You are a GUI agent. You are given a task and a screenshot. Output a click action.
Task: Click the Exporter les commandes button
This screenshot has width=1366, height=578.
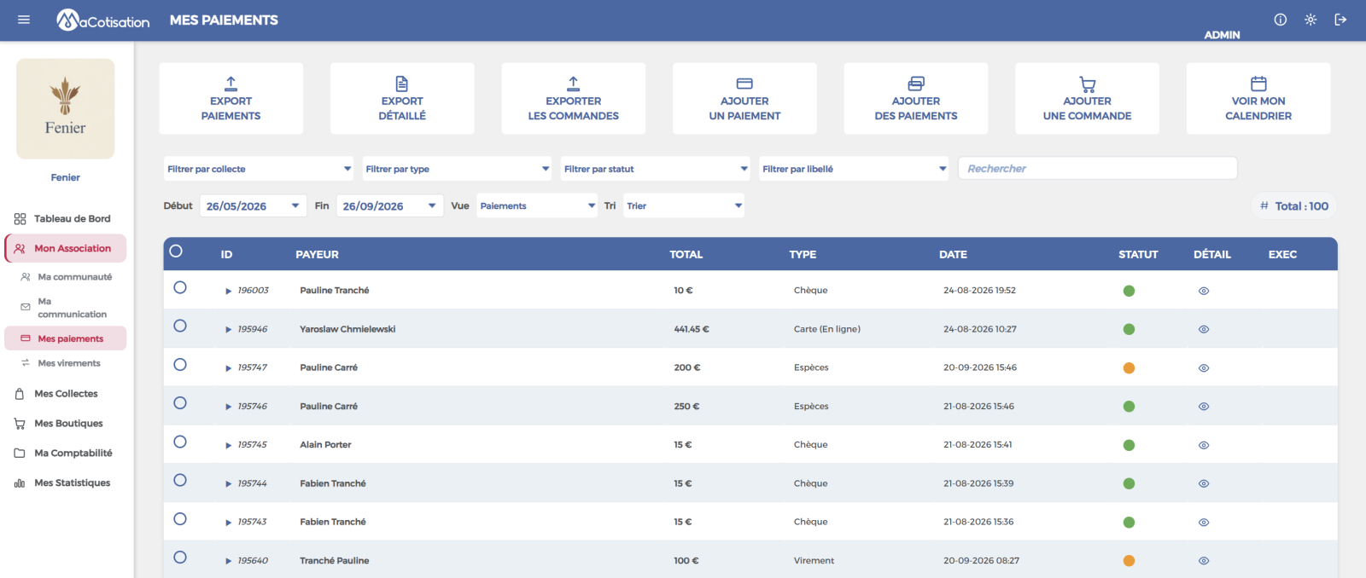click(574, 98)
